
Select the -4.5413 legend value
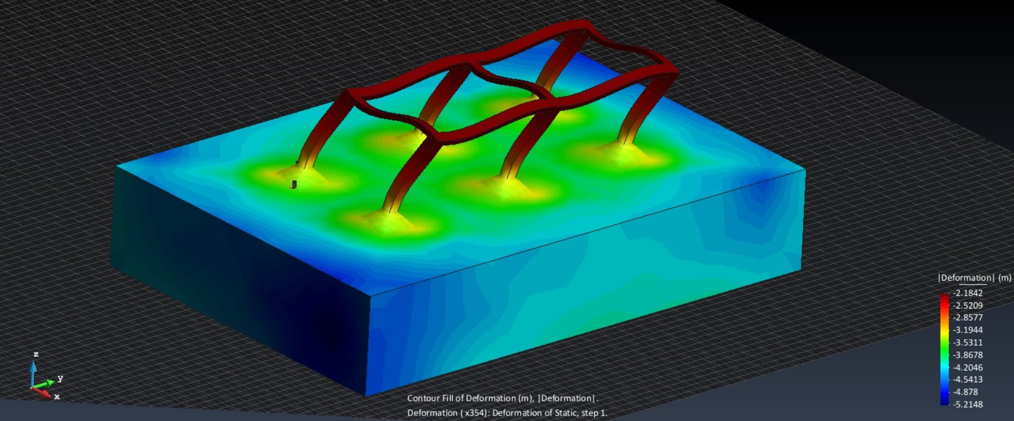968,379
